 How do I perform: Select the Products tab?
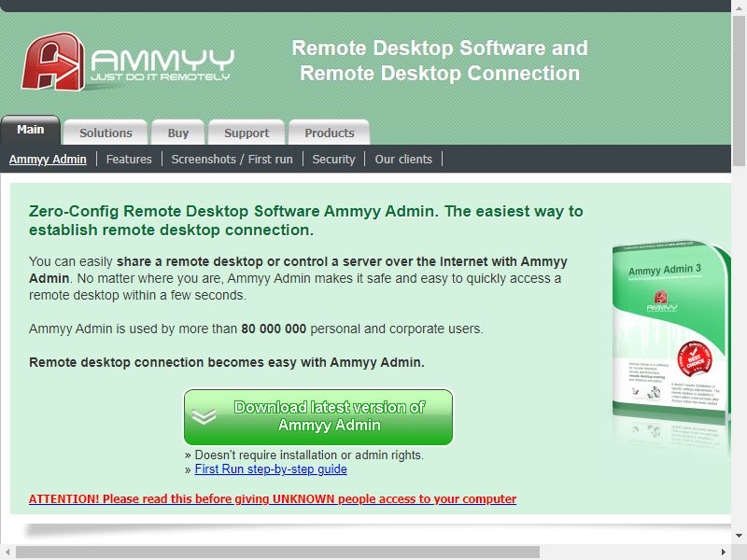pyautogui.click(x=330, y=133)
